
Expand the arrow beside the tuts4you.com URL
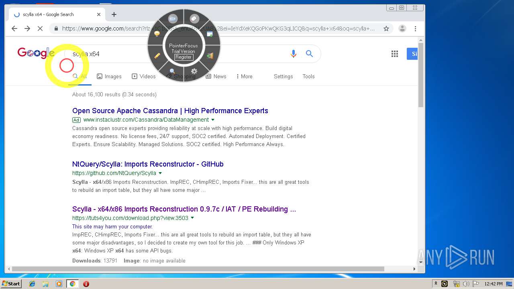tap(192, 218)
